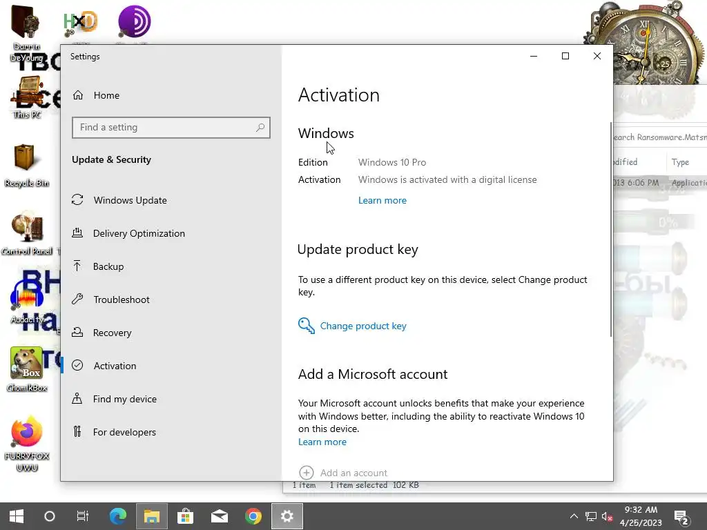This screenshot has height=530, width=707.
Task: Select Recovery in sidebar
Action: tap(102, 333)
